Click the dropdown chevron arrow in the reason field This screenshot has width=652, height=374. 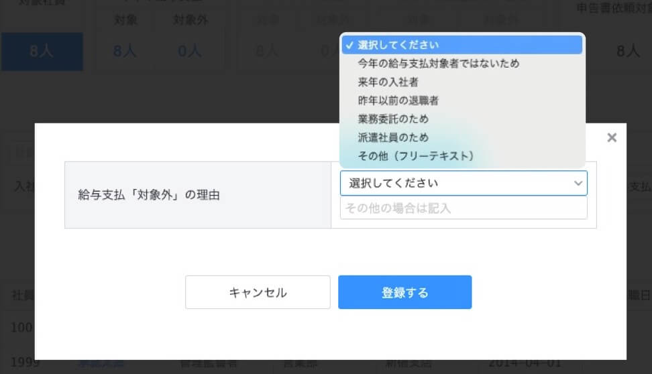577,183
